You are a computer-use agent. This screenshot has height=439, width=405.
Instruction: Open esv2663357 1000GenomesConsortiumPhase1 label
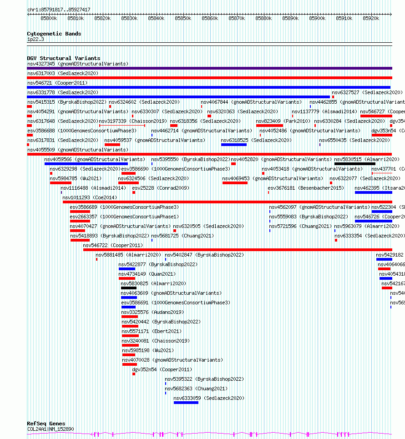[124, 216]
